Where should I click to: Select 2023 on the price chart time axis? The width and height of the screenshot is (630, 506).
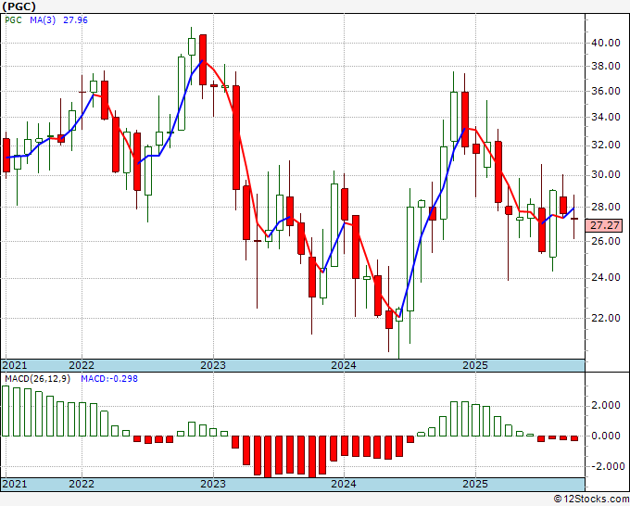213,365
